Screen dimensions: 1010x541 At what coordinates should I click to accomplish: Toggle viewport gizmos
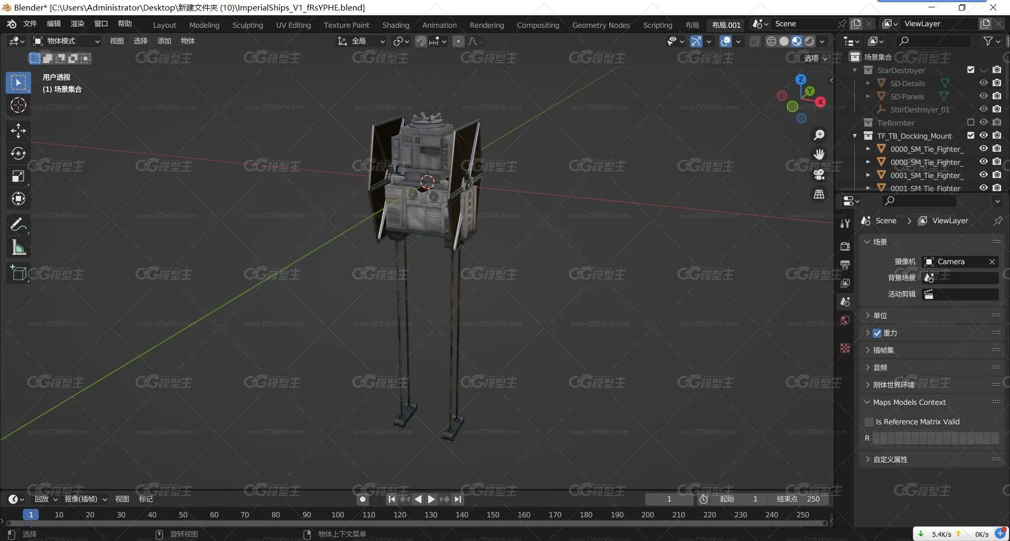tap(696, 41)
